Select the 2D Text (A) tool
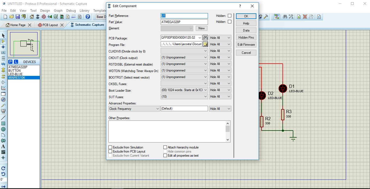This screenshot has height=189, width=370. pyautogui.click(x=3, y=146)
